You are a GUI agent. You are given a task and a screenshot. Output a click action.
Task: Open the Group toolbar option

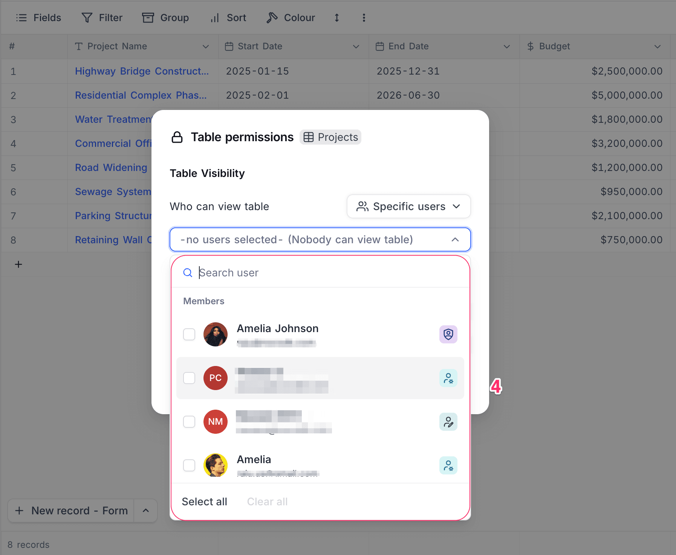click(165, 18)
